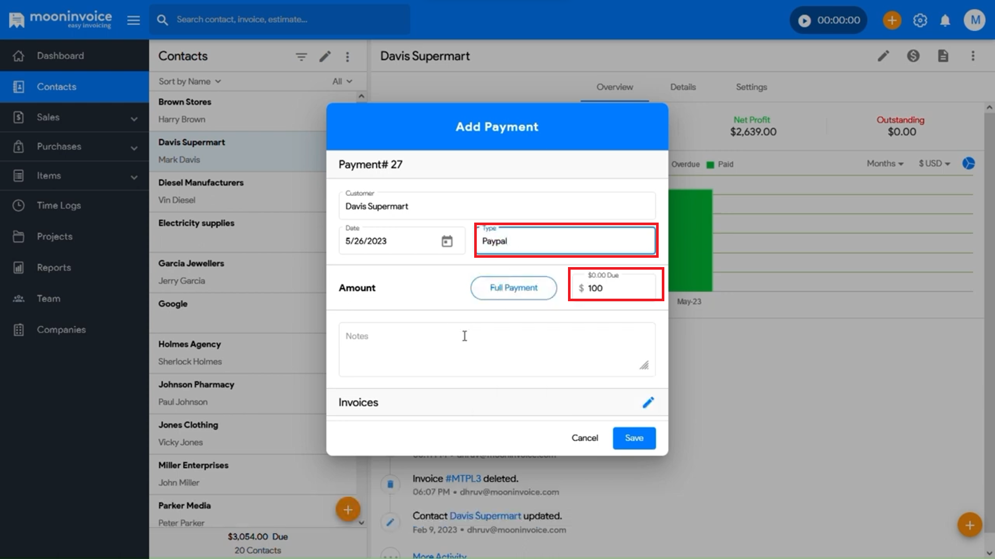Open Reports in the sidebar
This screenshot has width=995, height=559.
pyautogui.click(x=54, y=268)
